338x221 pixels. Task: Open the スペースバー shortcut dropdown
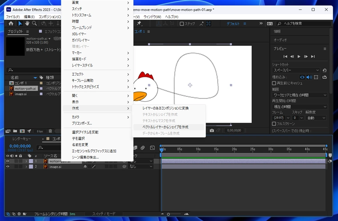coord(296,71)
